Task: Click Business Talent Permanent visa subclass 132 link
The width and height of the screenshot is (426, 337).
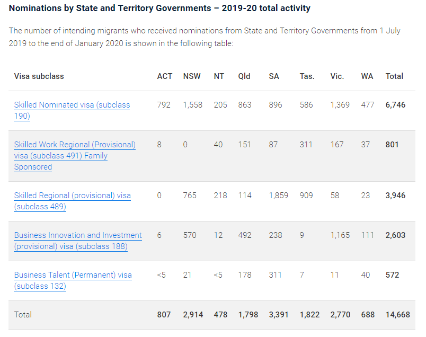Action: 73,275
